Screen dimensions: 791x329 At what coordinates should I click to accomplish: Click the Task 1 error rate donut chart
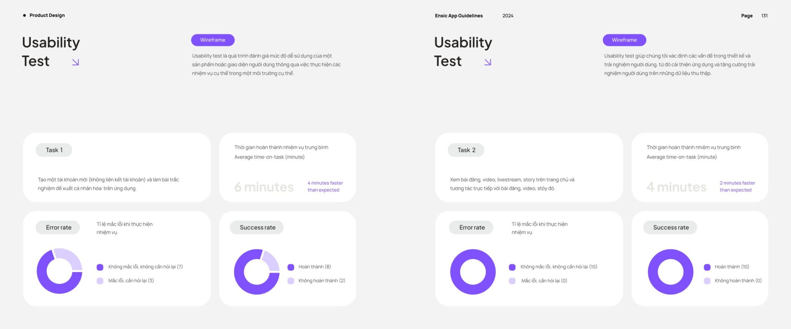(60, 271)
